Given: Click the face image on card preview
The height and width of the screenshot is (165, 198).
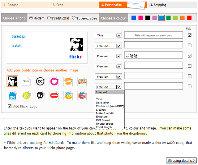Looking at the screenshot, I should click(x=76, y=44).
